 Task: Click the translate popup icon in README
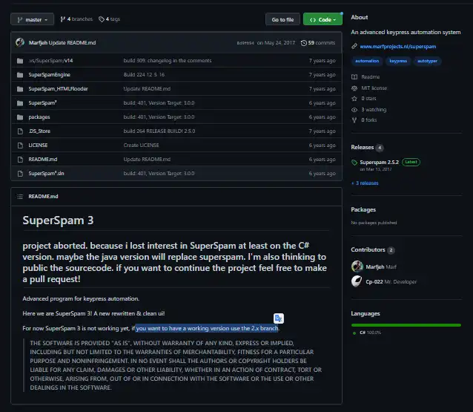(279, 318)
